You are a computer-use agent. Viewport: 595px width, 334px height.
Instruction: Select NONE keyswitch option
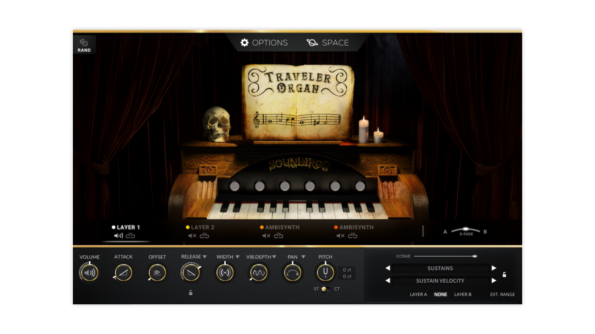(x=441, y=294)
